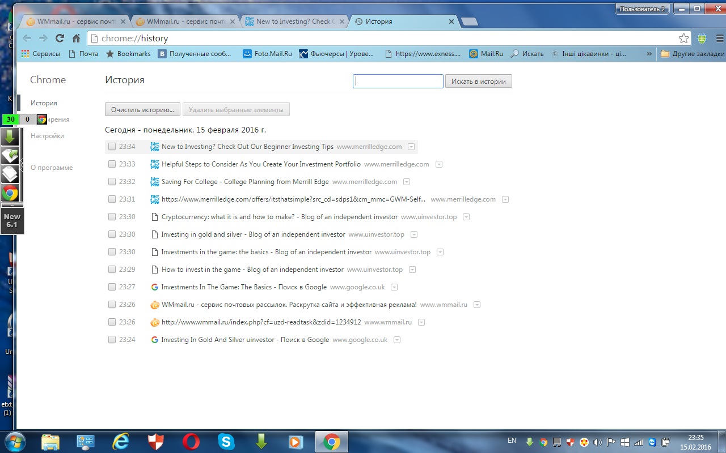Close the История tab
Viewport: 726px width, 453px height.
[451, 22]
